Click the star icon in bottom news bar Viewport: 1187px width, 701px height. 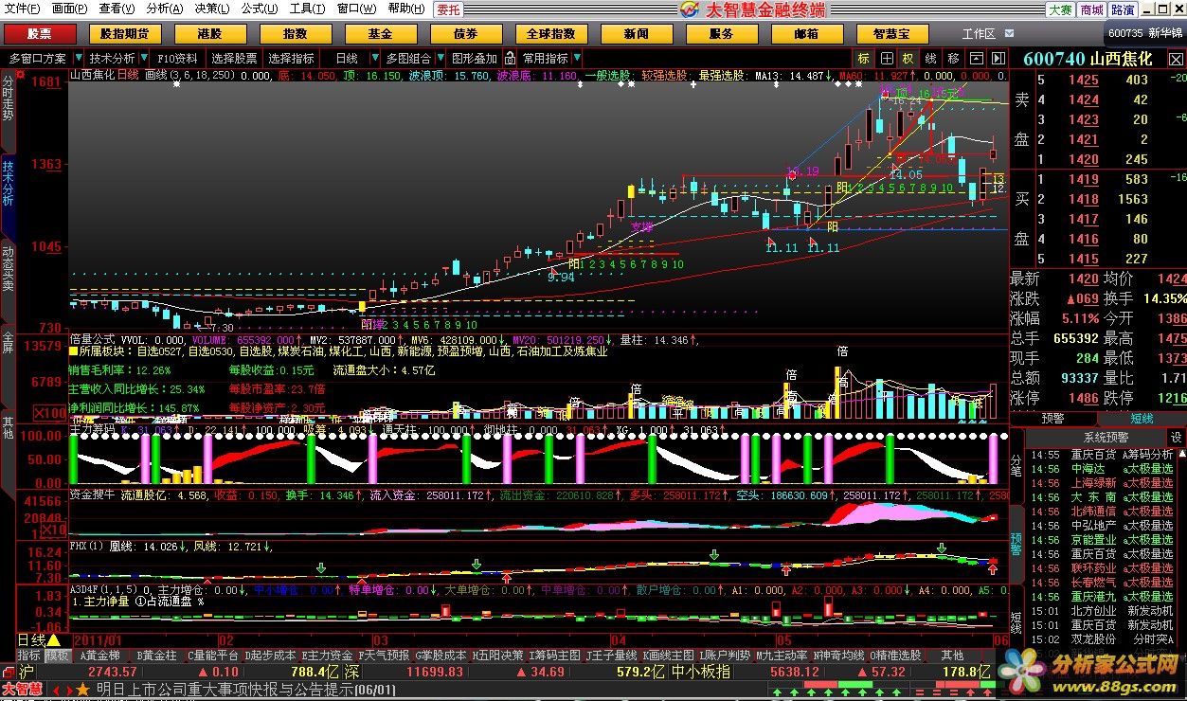click(82, 689)
